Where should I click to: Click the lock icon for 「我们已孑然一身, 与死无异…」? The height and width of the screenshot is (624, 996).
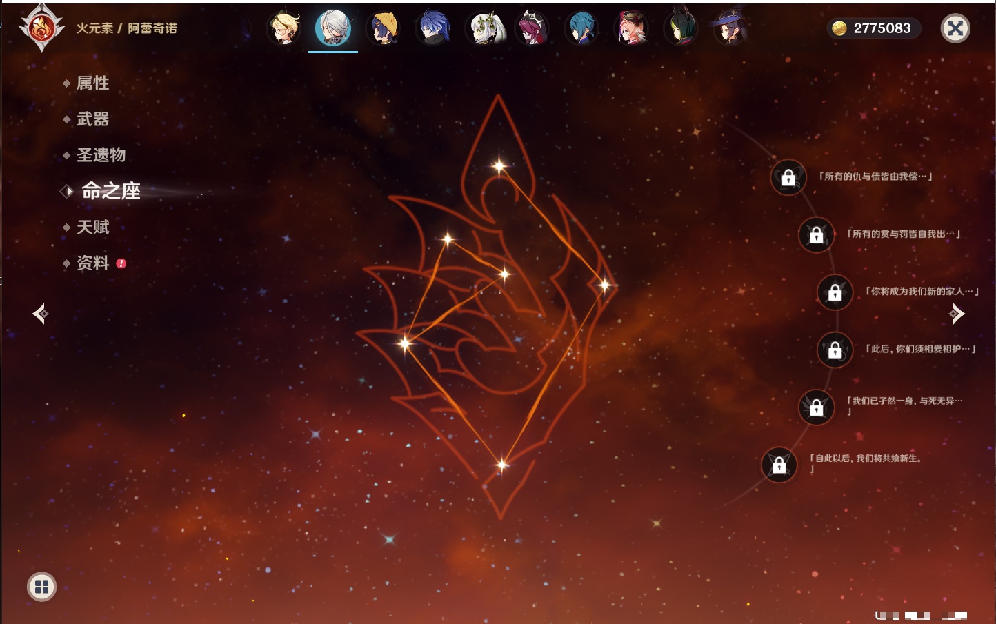[x=816, y=407]
